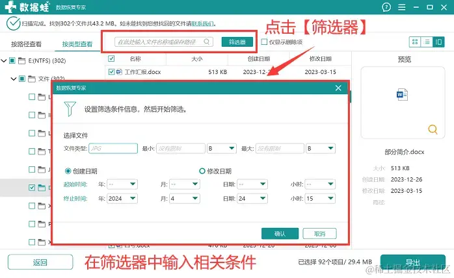
Task: Click the E:(NTFS) drive folder icon
Action: 22,61
